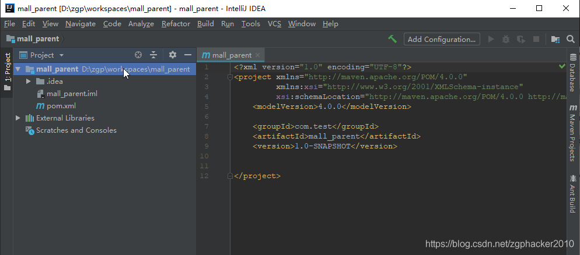Click the External Libraries icon

30,118
